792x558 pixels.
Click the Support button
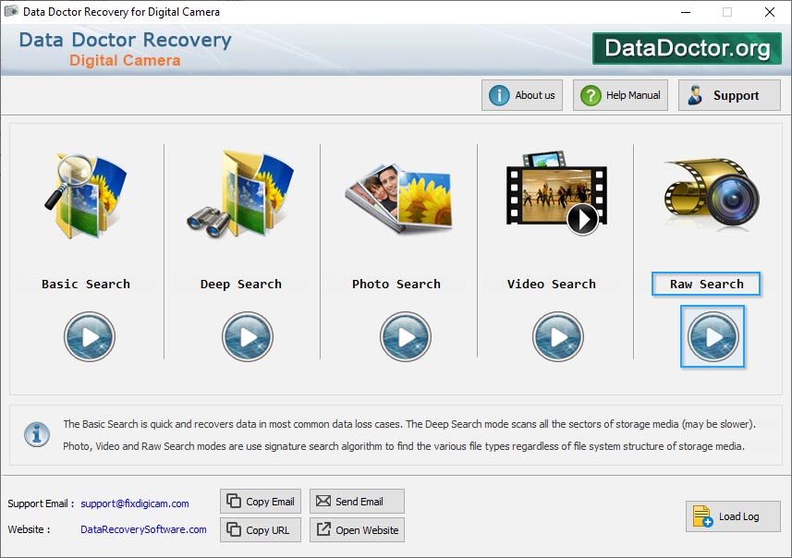(x=729, y=95)
